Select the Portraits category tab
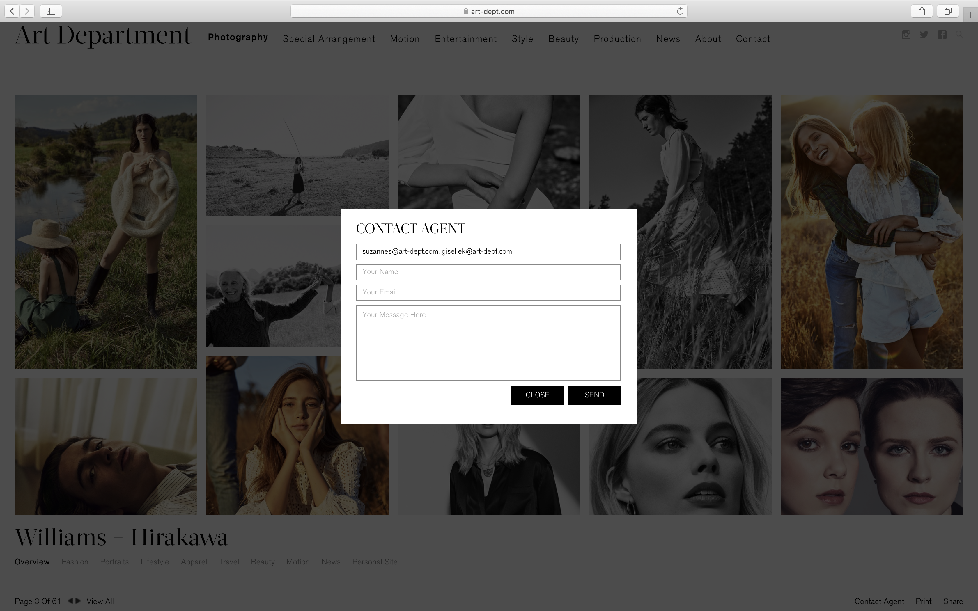Image resolution: width=978 pixels, height=611 pixels. click(114, 562)
